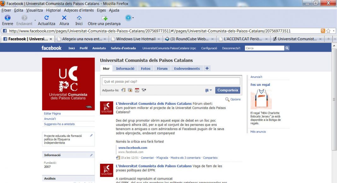Click the UCPC page profile picture
337x183 pixels.
(x=68, y=84)
